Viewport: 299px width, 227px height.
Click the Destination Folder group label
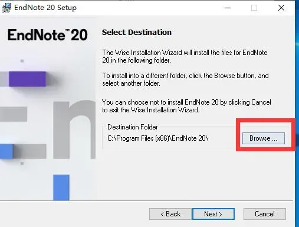click(x=133, y=127)
